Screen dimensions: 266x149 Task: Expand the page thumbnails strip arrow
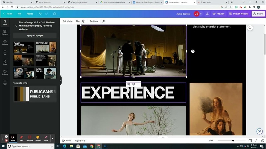click(x=163, y=137)
